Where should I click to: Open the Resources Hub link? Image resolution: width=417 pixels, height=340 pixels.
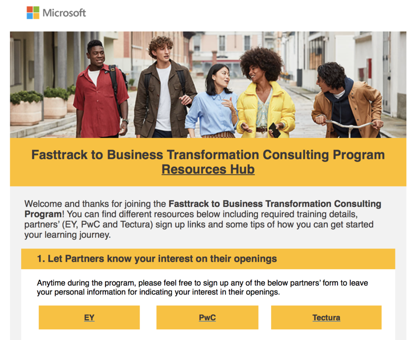[x=208, y=169]
